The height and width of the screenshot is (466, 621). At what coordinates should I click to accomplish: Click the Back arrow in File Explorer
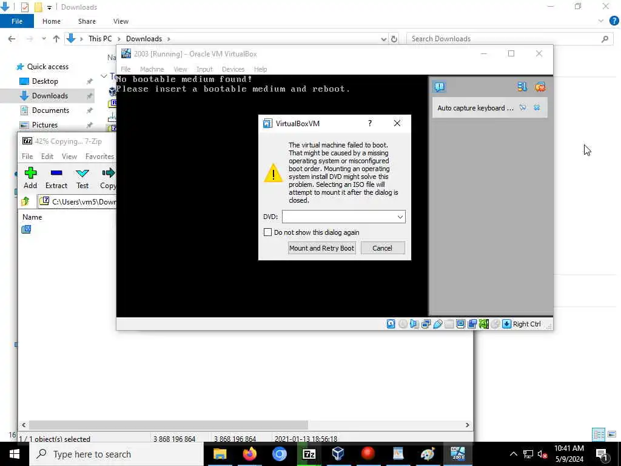[x=12, y=39]
